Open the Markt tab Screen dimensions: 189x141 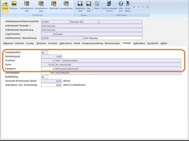pos(77,43)
